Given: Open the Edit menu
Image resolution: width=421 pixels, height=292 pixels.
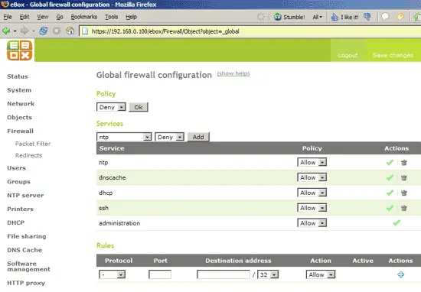Looking at the screenshot, I should pyautogui.click(x=24, y=17).
